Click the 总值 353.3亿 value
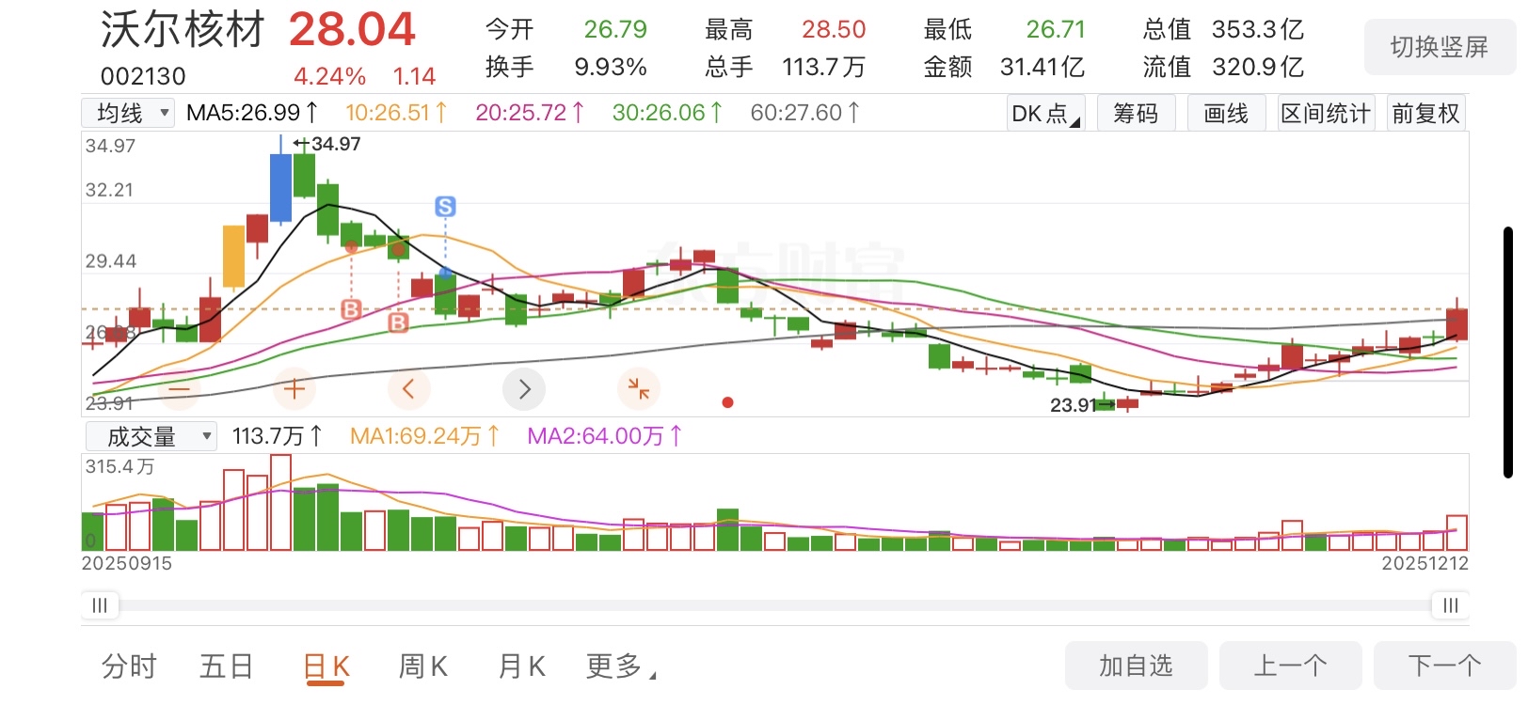The height and width of the screenshot is (705, 1528). tap(1258, 30)
